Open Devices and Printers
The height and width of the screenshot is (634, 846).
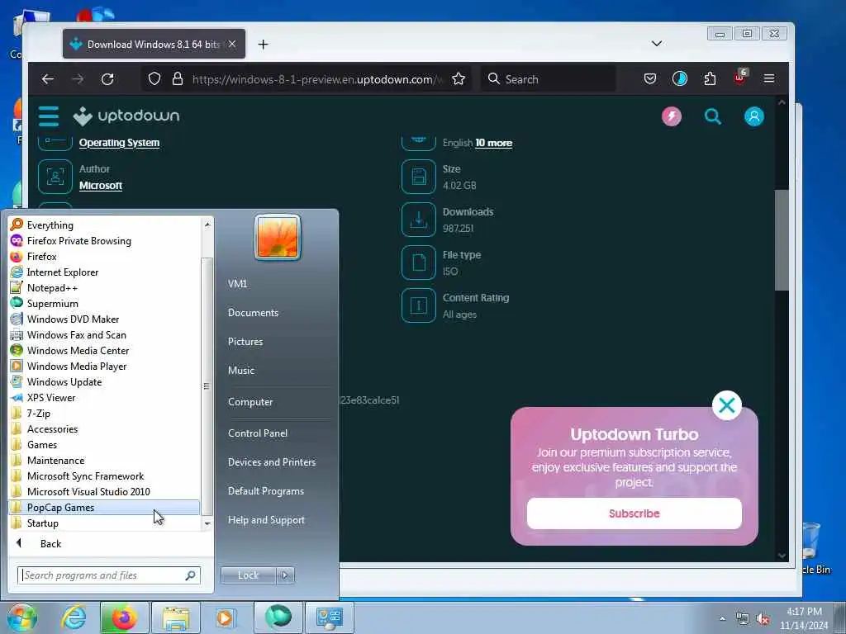click(x=271, y=462)
